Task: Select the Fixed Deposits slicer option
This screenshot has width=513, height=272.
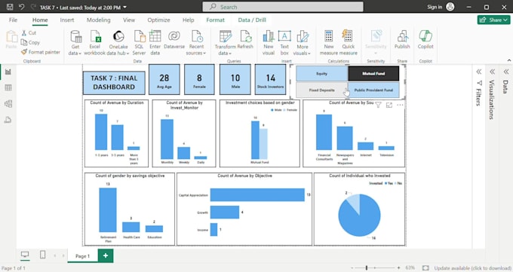Action: click(321, 90)
